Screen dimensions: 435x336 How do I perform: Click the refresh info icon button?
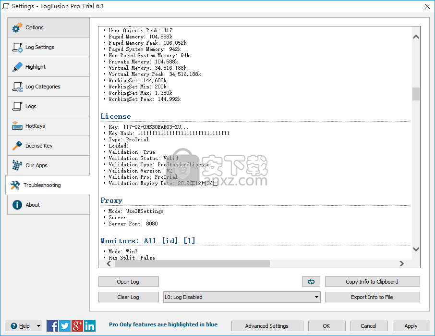(x=311, y=282)
